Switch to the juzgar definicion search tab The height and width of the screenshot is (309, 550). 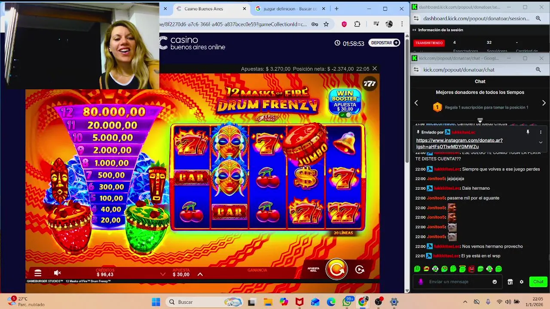coord(290,9)
